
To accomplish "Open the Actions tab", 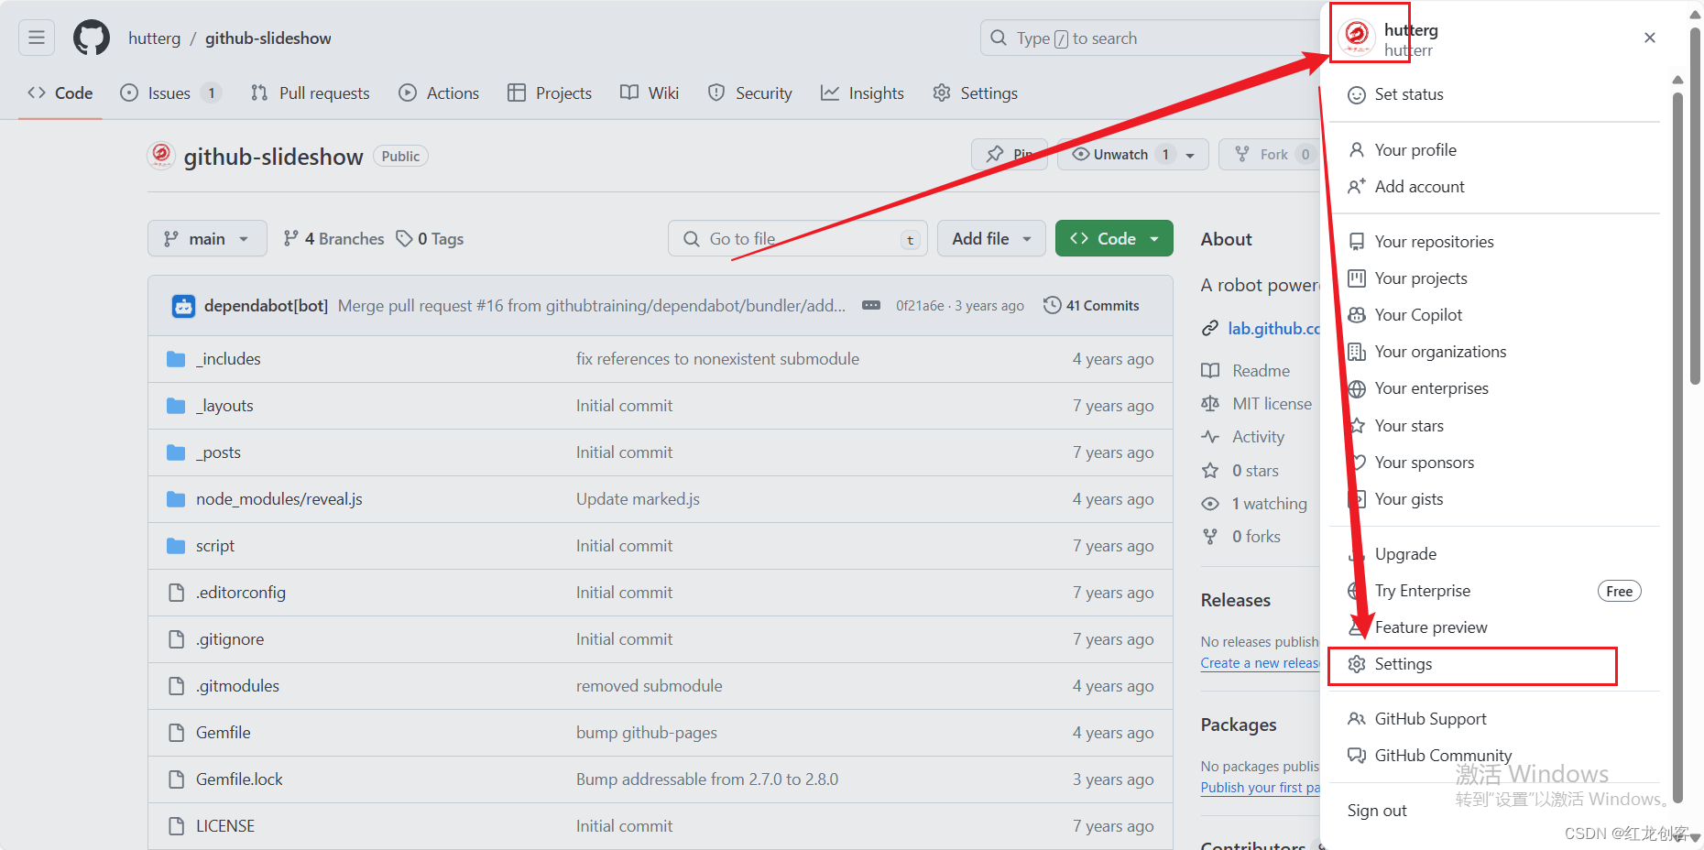I will pos(439,93).
